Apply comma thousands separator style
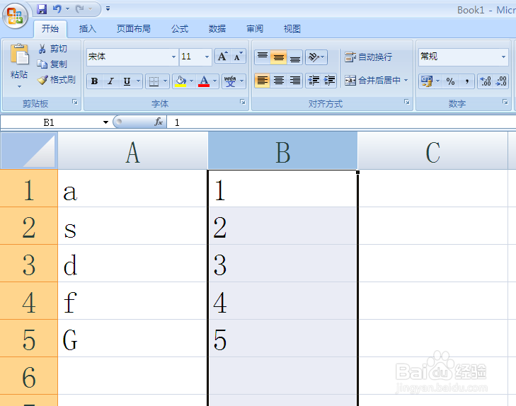 point(466,81)
